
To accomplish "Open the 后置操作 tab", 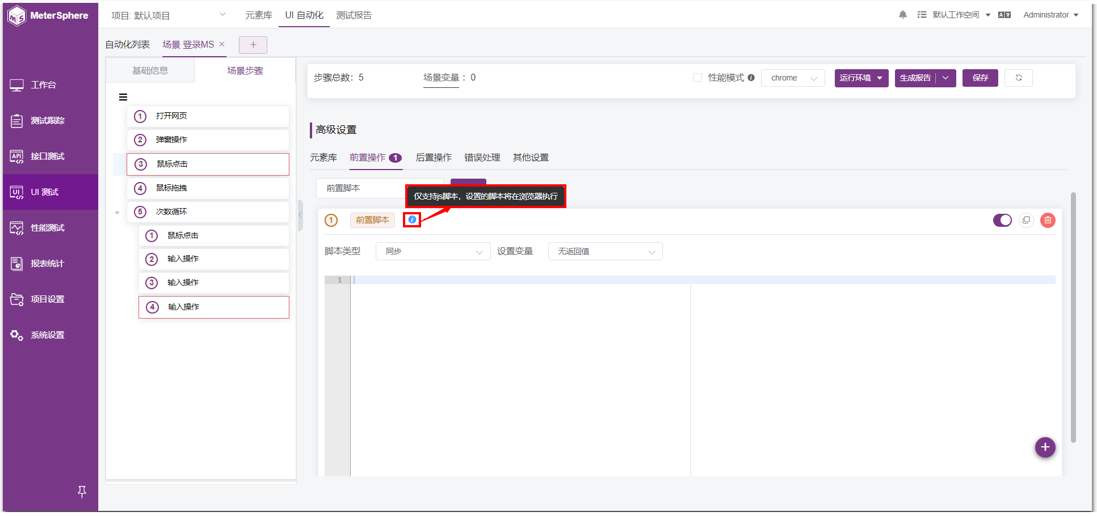I will pyautogui.click(x=434, y=158).
